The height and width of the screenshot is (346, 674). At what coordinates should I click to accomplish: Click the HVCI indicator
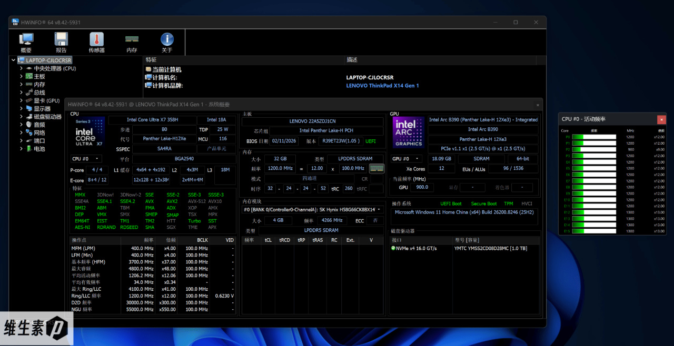(x=527, y=203)
